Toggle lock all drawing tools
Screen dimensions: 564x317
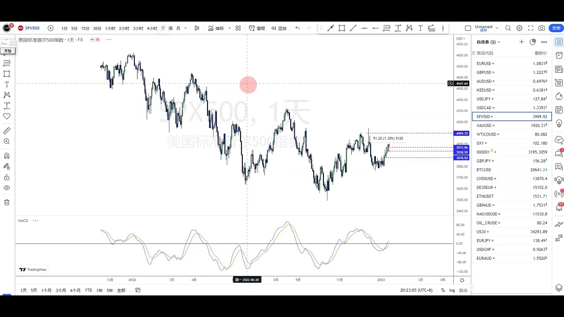pos(7,177)
